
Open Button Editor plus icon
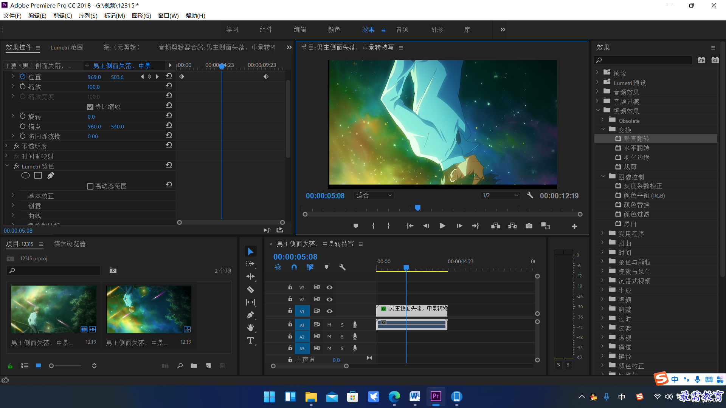click(x=574, y=226)
